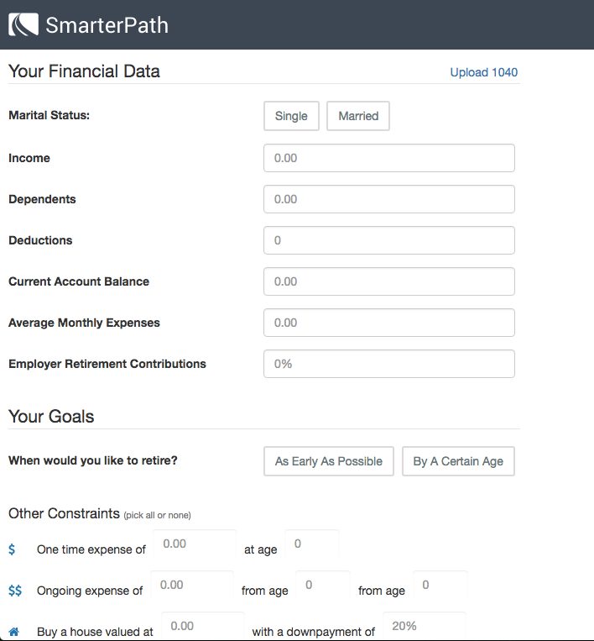The width and height of the screenshot is (594, 641).
Task: Focus the Employer Retirement Contributions field
Action: (389, 364)
